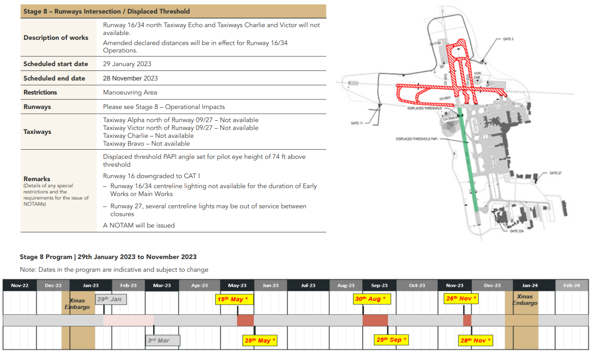Image resolution: width=592 pixels, height=354 pixels.
Task: Select the Dec-23 month header
Action: pos(492,285)
